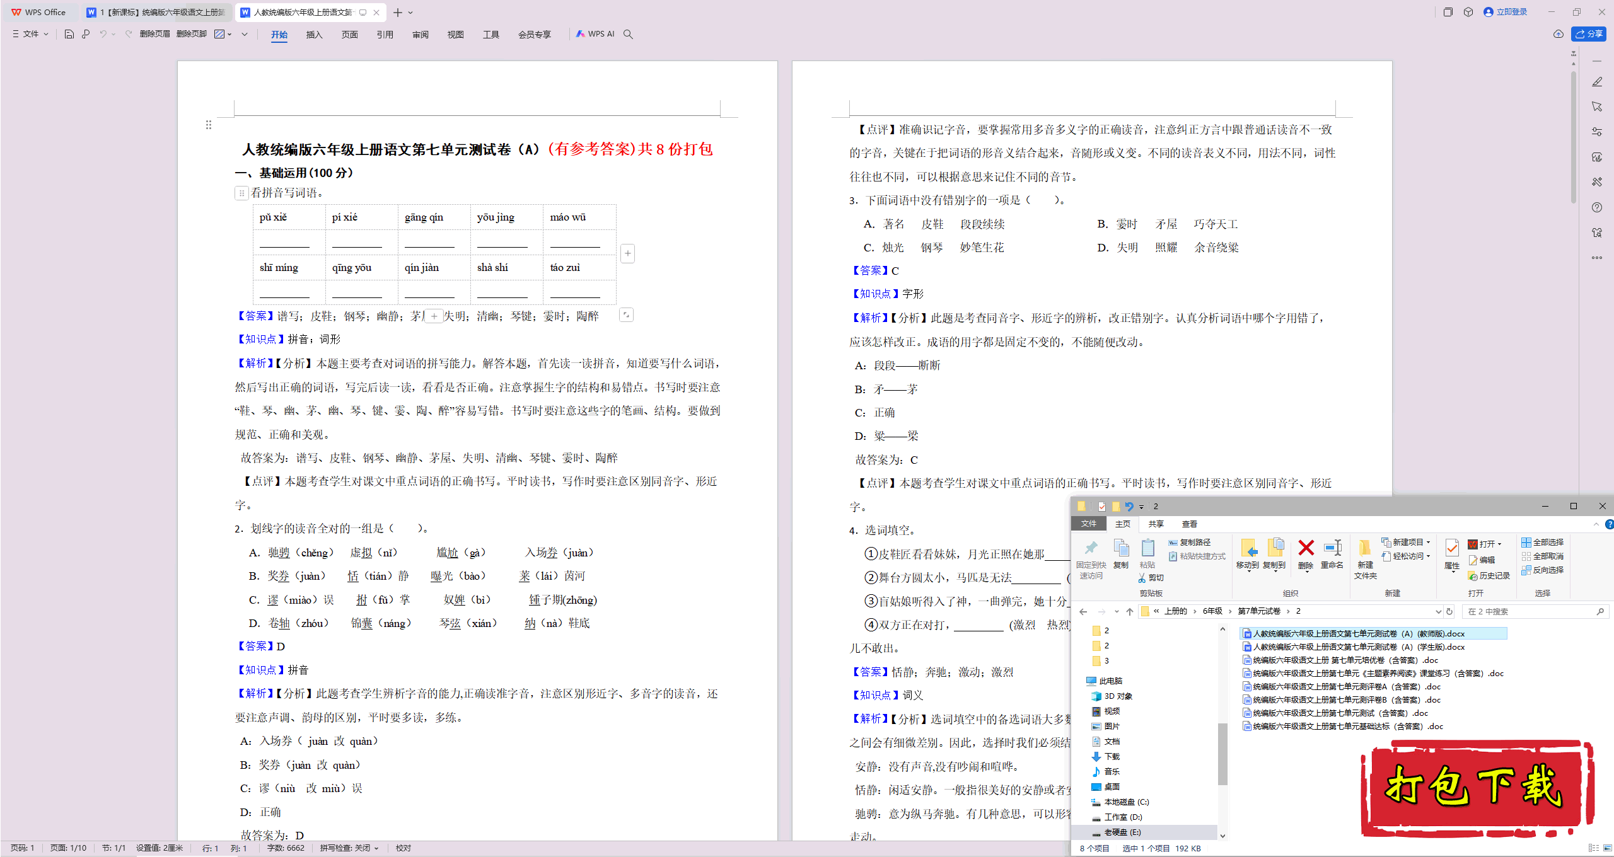
Task: Click the Cut scissors icon in Explorer
Action: coord(1142,578)
